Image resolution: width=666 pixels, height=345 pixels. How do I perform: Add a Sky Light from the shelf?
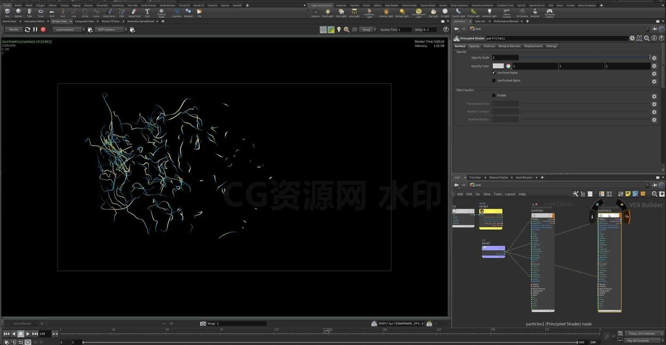click(x=433, y=13)
